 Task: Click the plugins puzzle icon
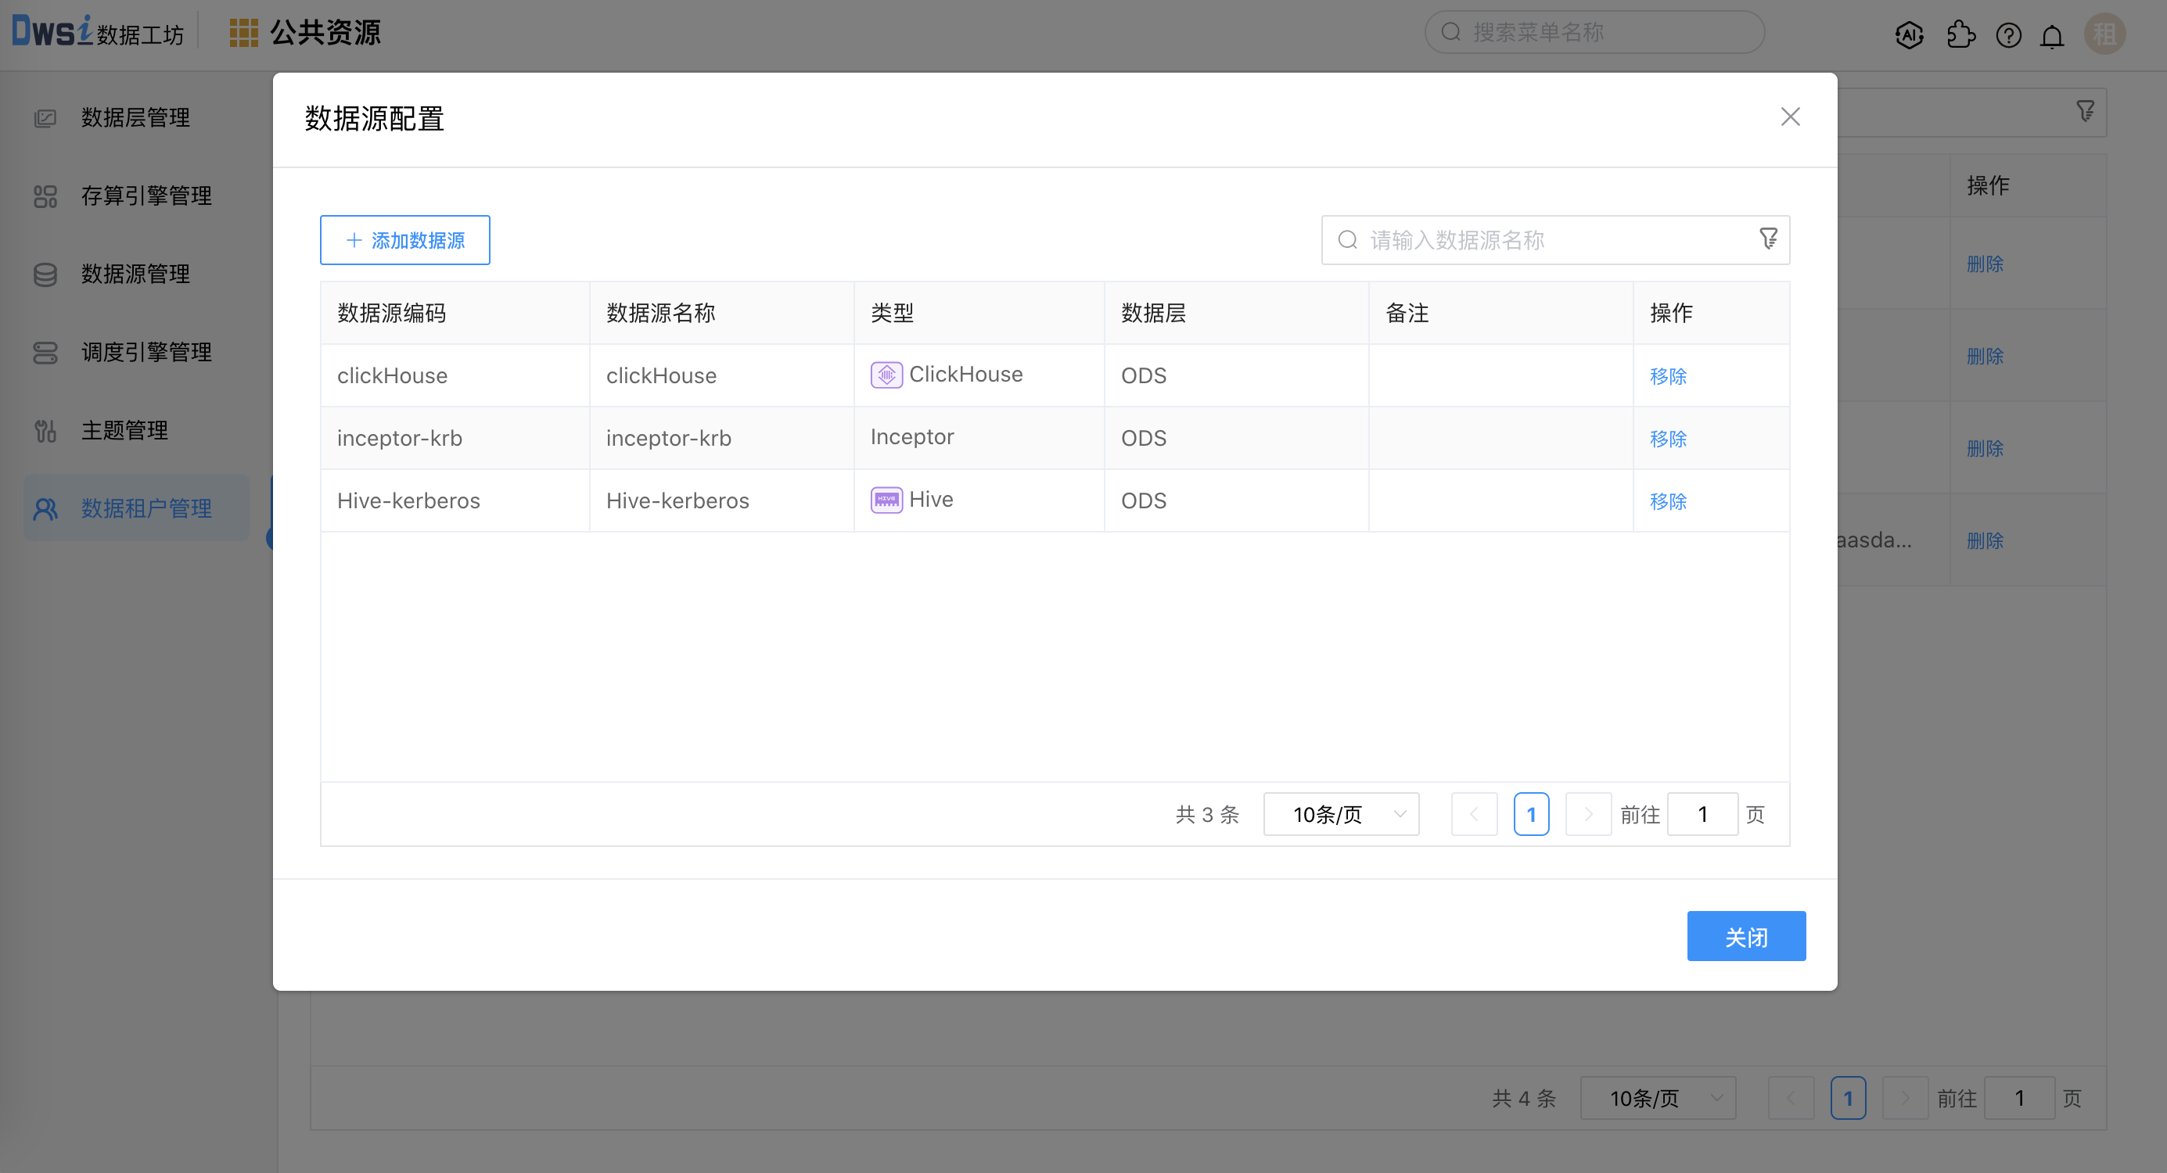click(1961, 34)
